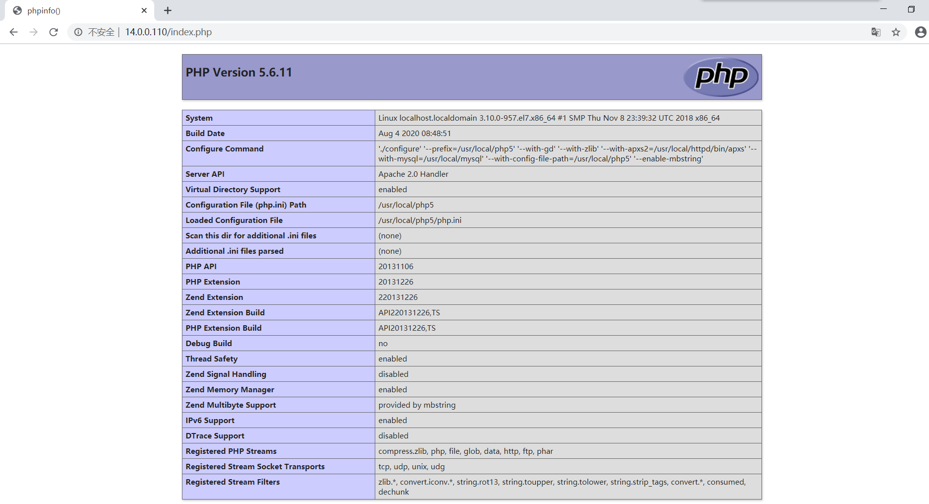Click the Zend Multibyte Support label
This screenshot has height=504, width=929.
point(231,405)
